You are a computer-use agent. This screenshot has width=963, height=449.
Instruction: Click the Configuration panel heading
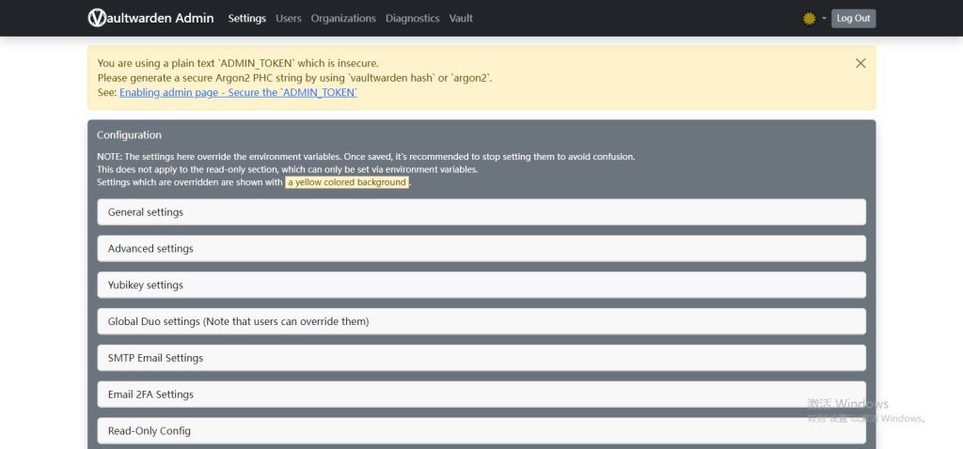coord(129,135)
